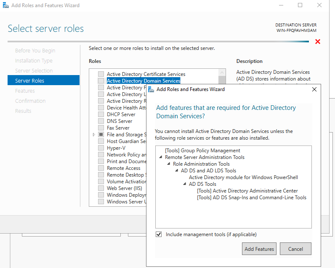Check the Hyper-V role
Screen dimensions: 335x268
tap(101, 148)
